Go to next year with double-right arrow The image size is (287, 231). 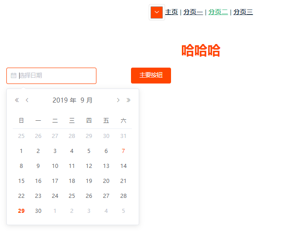pos(129,100)
